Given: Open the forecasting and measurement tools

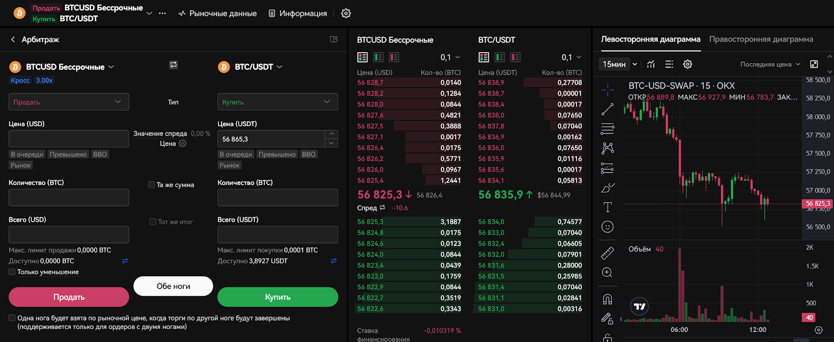Looking at the screenshot, I should point(608,168).
